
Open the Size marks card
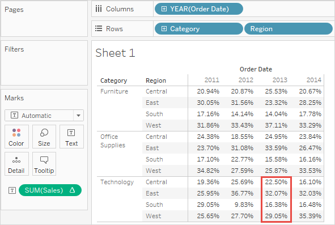pos(44,137)
